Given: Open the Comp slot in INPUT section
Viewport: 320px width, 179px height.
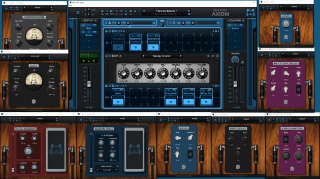Looking at the screenshot, I should point(89,33).
